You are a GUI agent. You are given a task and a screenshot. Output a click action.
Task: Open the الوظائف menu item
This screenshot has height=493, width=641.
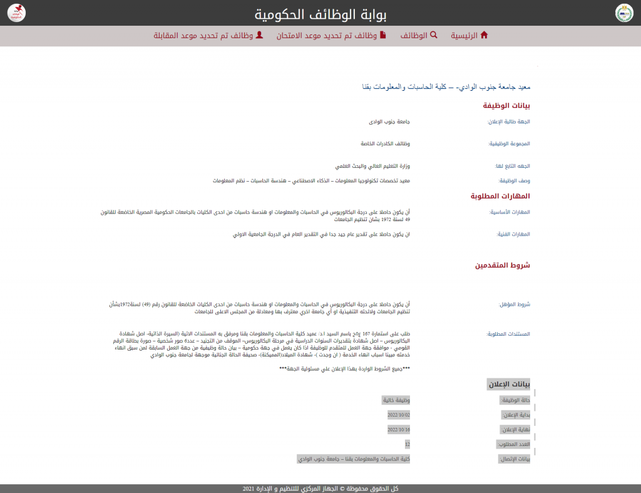[x=414, y=36]
